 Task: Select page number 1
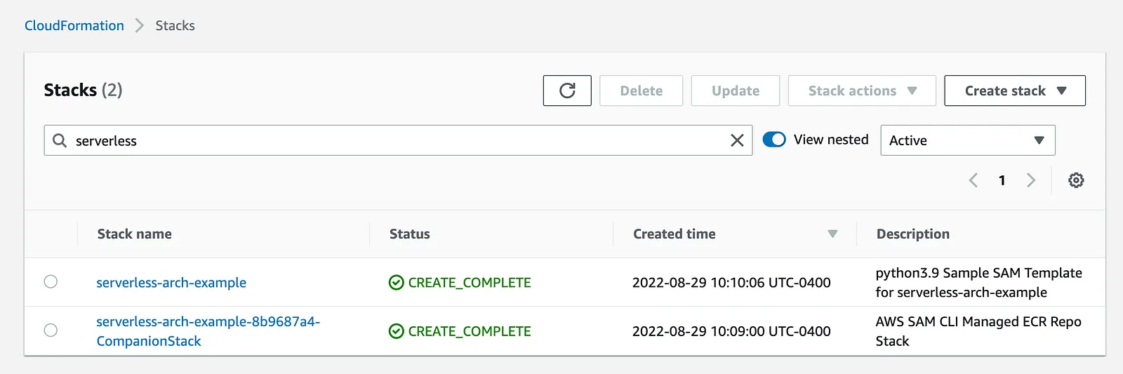1002,180
